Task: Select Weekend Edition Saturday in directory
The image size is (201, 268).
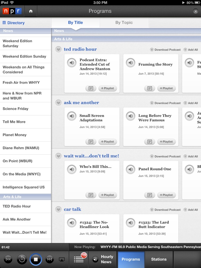Action: (25, 43)
